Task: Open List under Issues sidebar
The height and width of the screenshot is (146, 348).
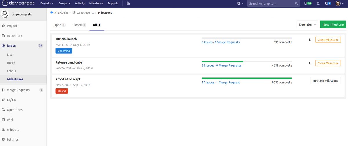Action: pos(10,55)
